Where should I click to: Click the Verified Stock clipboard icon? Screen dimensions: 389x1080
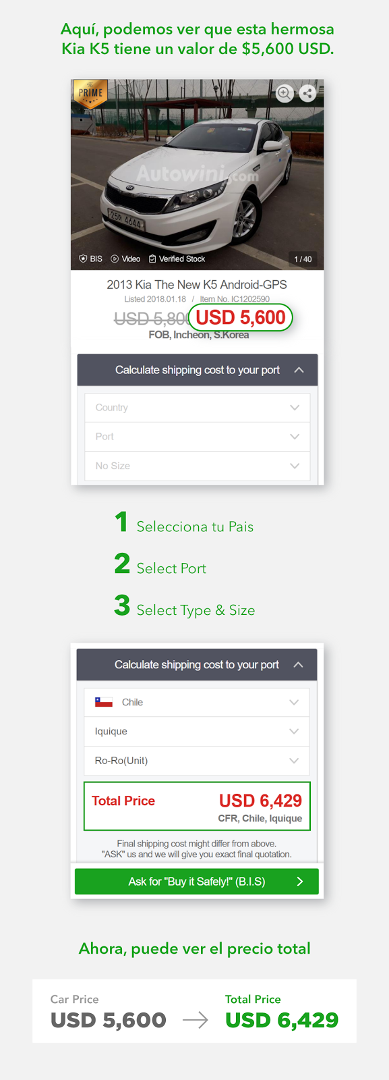coord(152,259)
